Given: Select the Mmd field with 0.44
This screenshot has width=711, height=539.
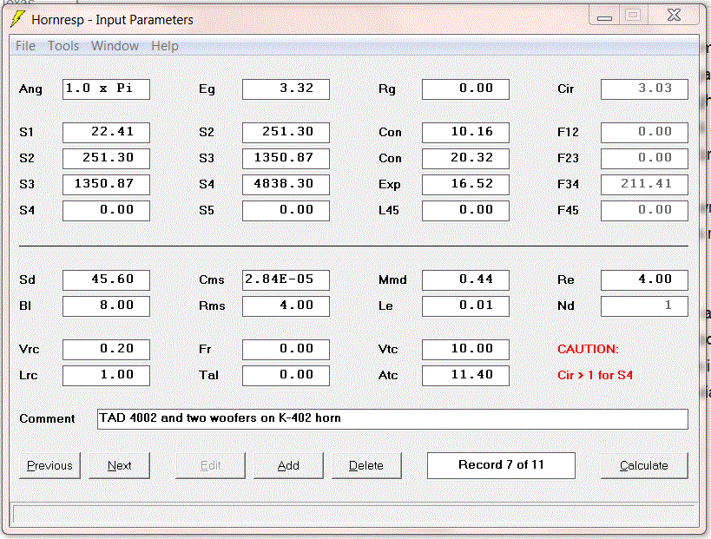Looking at the screenshot, I should coord(465,280).
